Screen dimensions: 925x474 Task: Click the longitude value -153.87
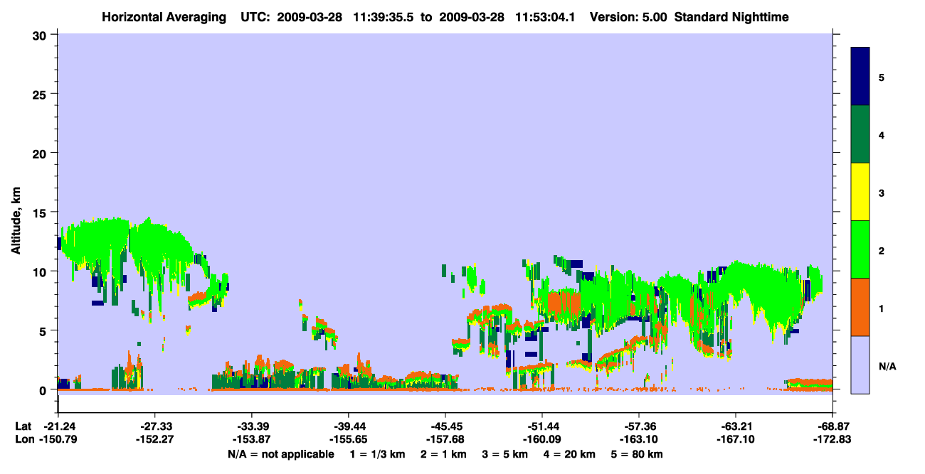pos(251,440)
